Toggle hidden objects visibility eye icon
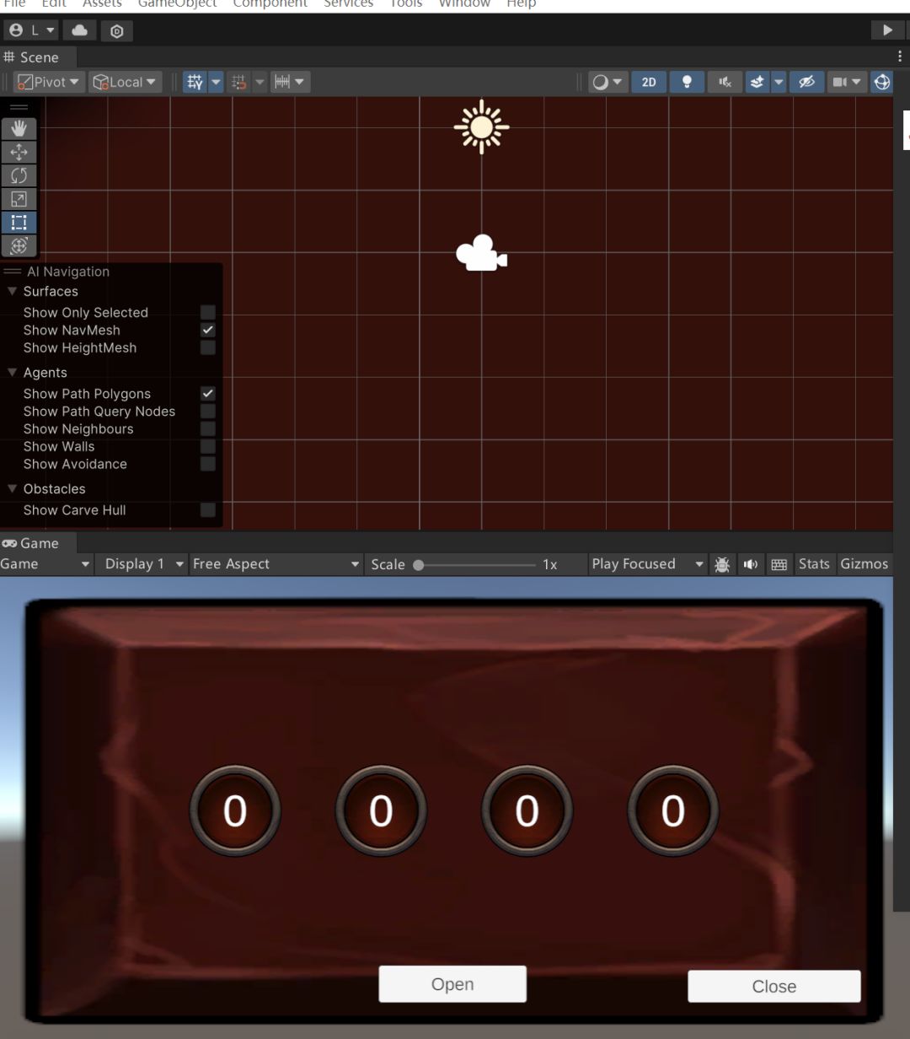This screenshot has width=910, height=1039. click(x=807, y=82)
